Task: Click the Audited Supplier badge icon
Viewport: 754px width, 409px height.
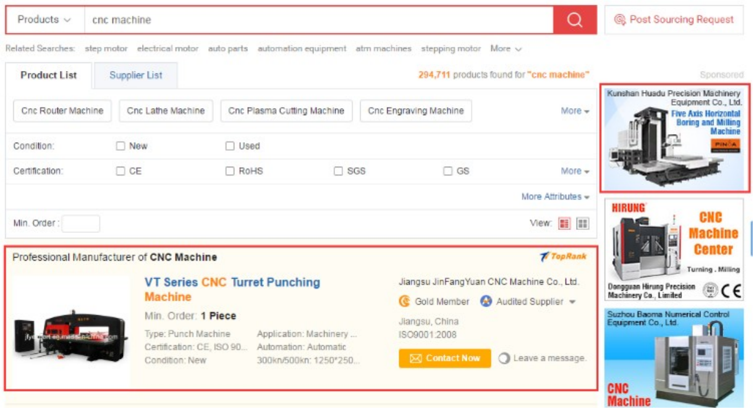Action: pyautogui.click(x=486, y=301)
